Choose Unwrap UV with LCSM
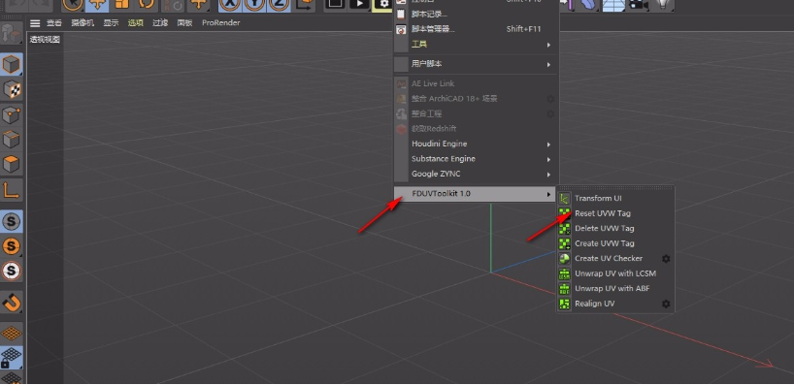This screenshot has width=794, height=385. coord(615,273)
